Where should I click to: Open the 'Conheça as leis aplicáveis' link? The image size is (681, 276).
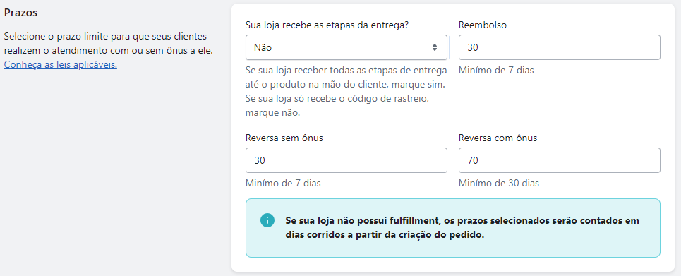click(61, 65)
